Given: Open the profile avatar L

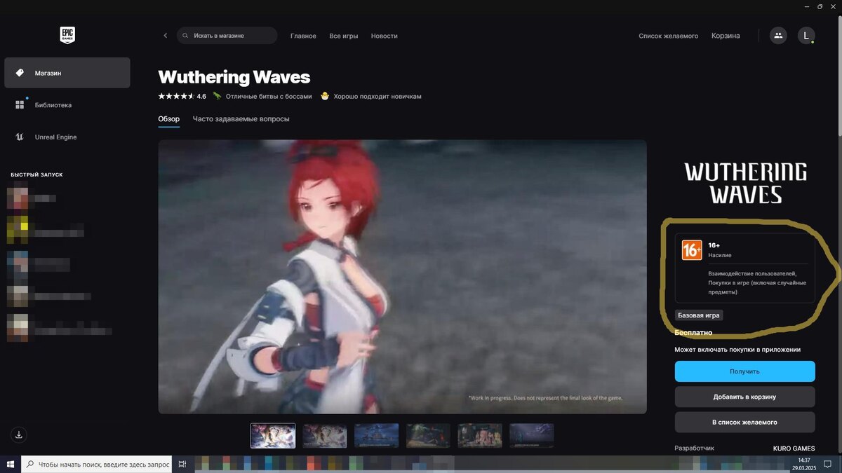Looking at the screenshot, I should (x=806, y=35).
